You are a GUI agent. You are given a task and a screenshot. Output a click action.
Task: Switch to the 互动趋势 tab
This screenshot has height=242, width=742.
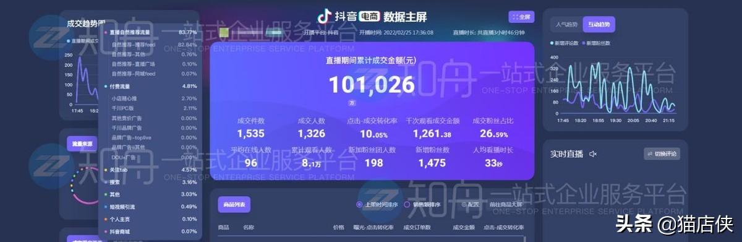(x=599, y=25)
